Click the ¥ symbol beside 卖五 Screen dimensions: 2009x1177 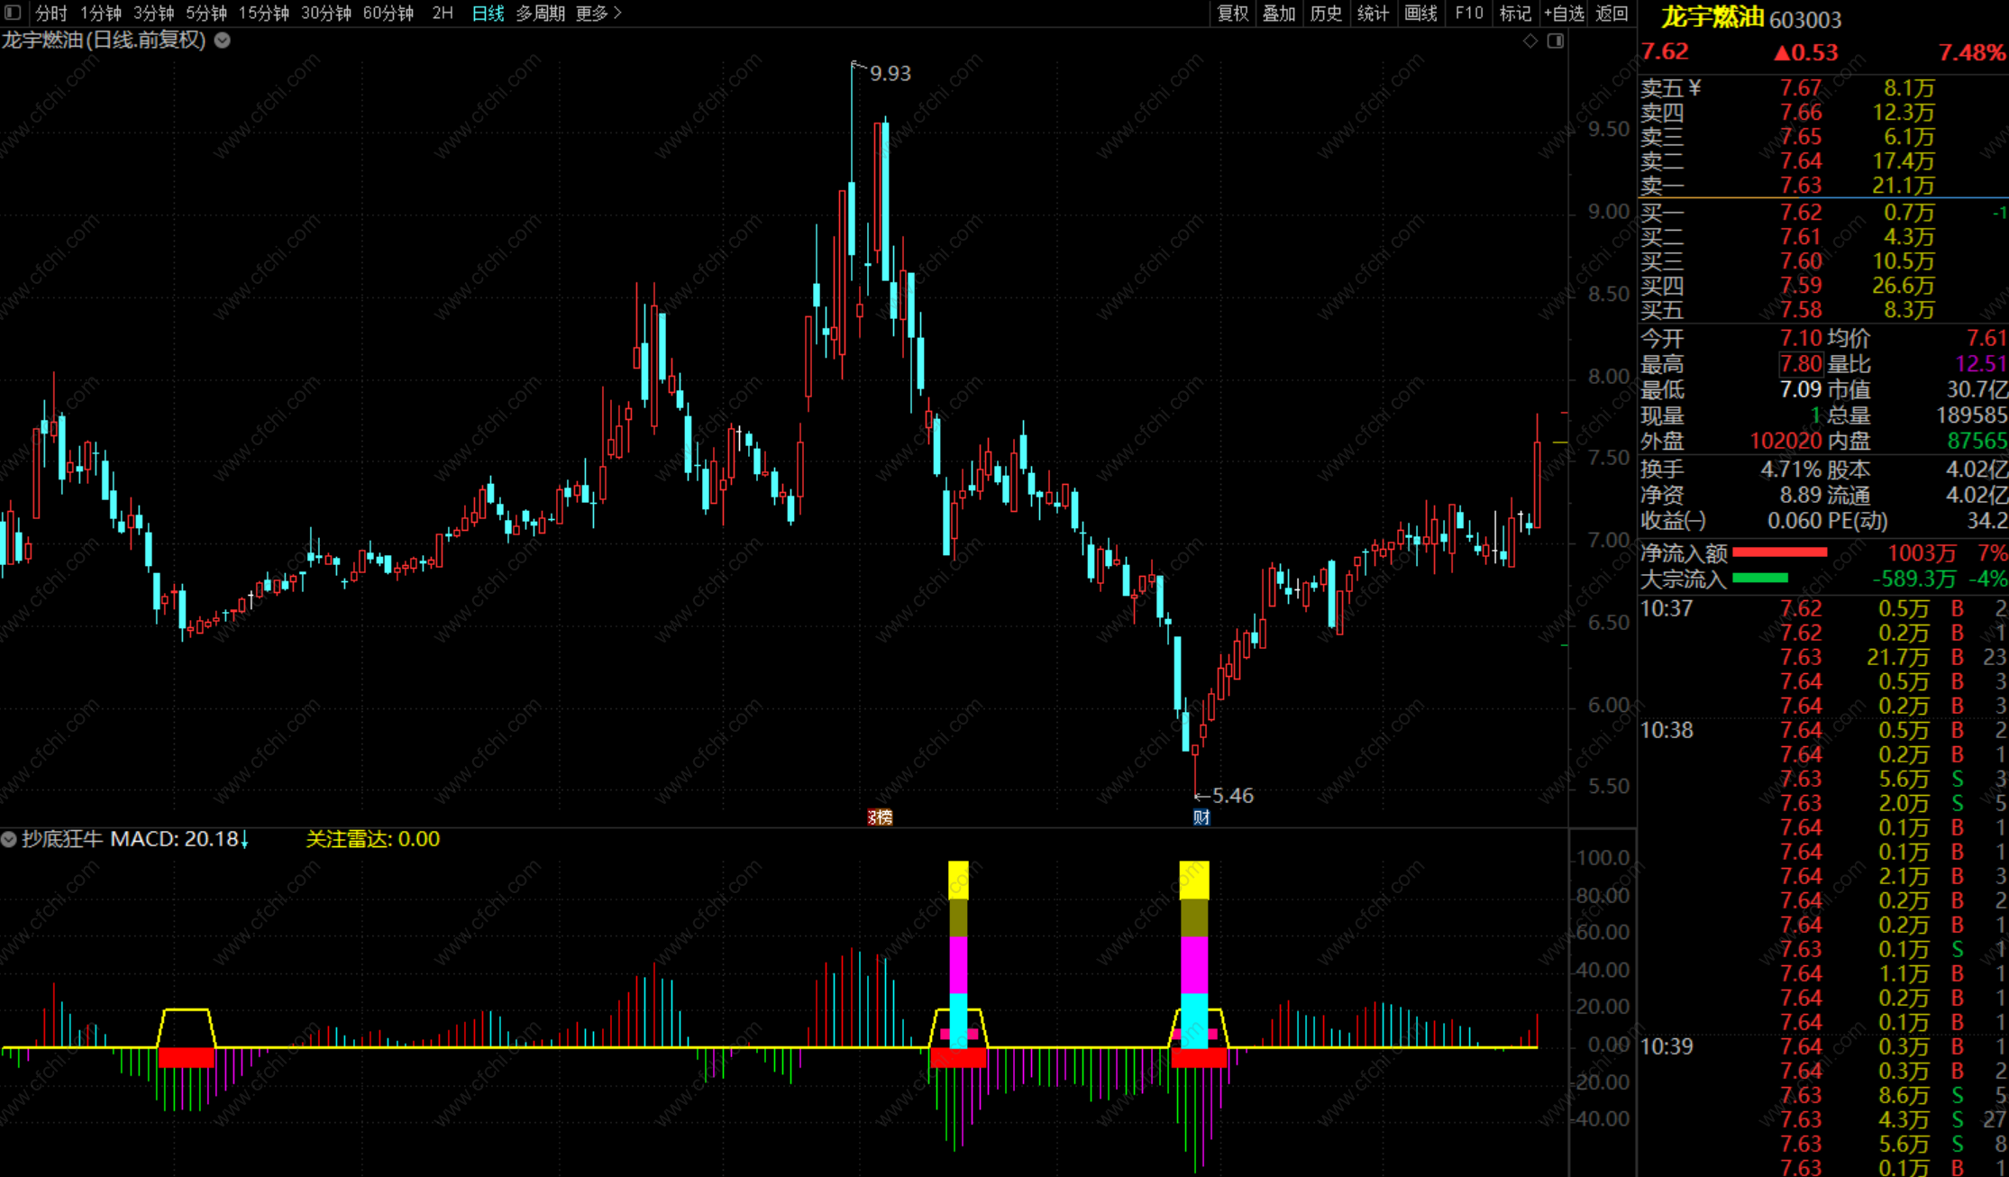pyautogui.click(x=1694, y=87)
